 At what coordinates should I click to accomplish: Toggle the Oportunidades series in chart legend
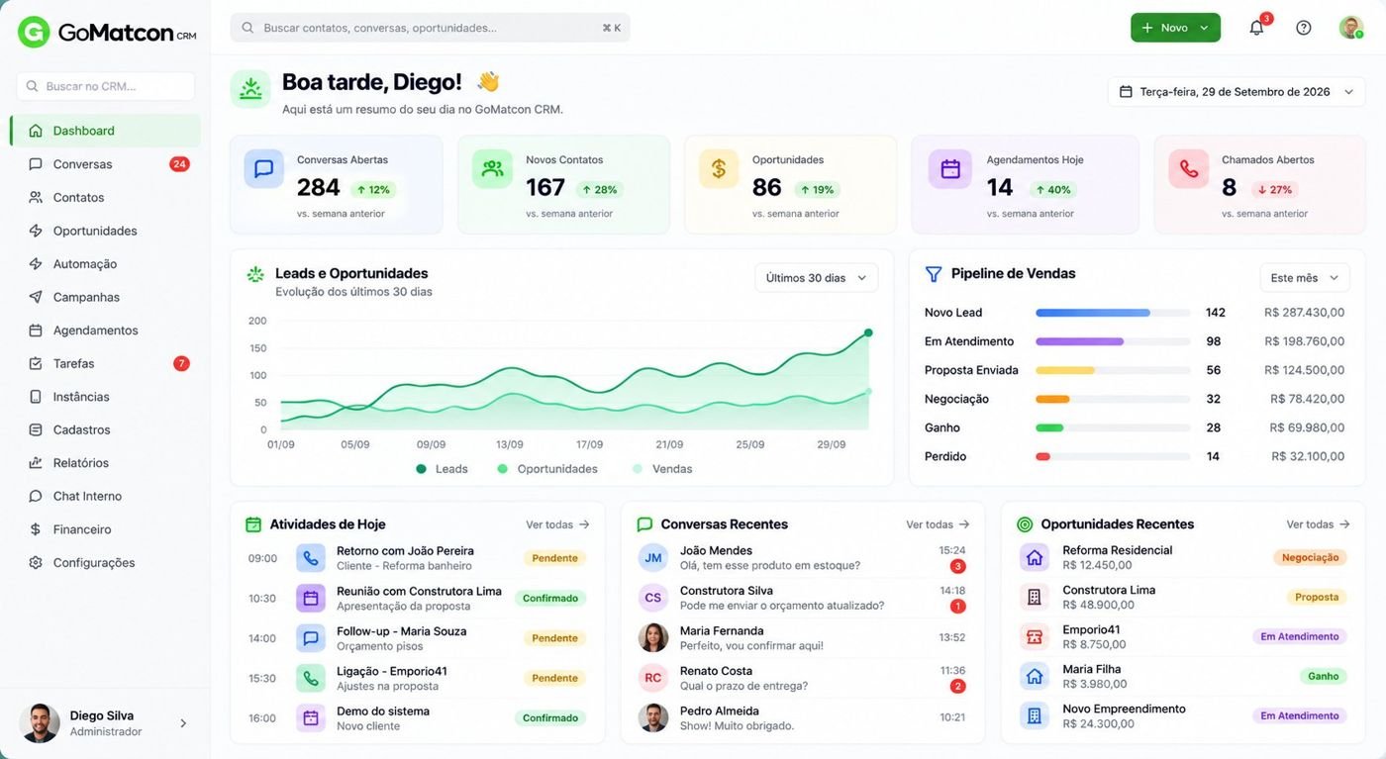[547, 469]
